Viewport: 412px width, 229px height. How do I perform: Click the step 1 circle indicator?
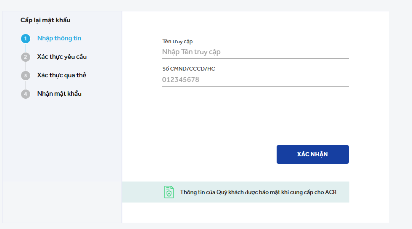pos(26,39)
